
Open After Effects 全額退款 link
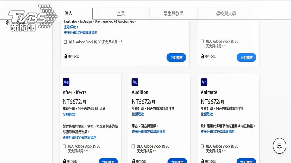(x=69, y=114)
